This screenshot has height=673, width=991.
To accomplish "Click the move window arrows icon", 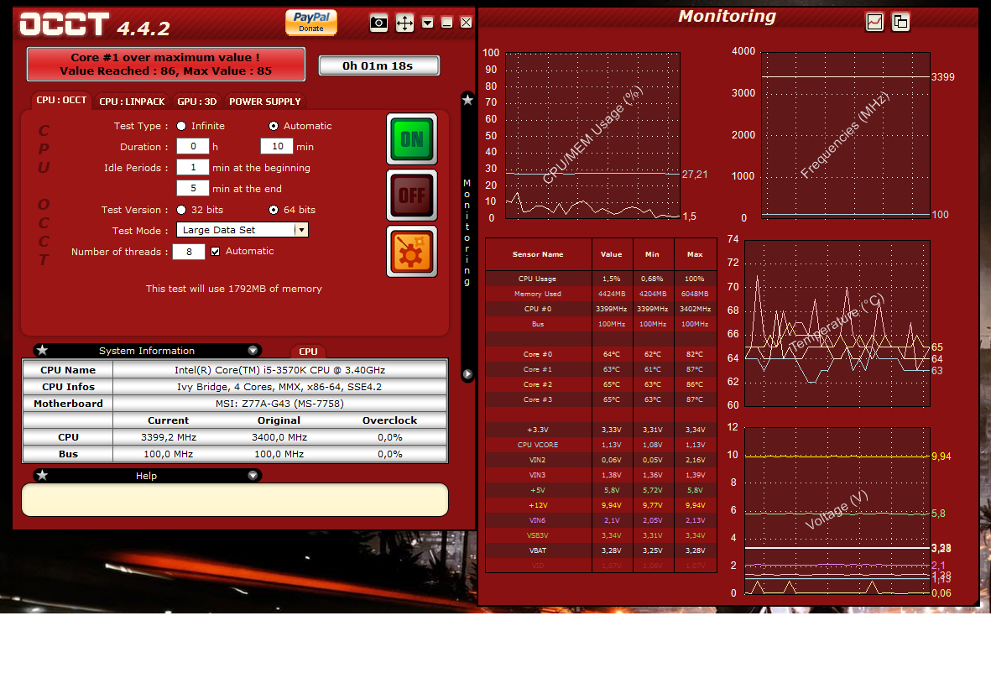I will [x=404, y=23].
